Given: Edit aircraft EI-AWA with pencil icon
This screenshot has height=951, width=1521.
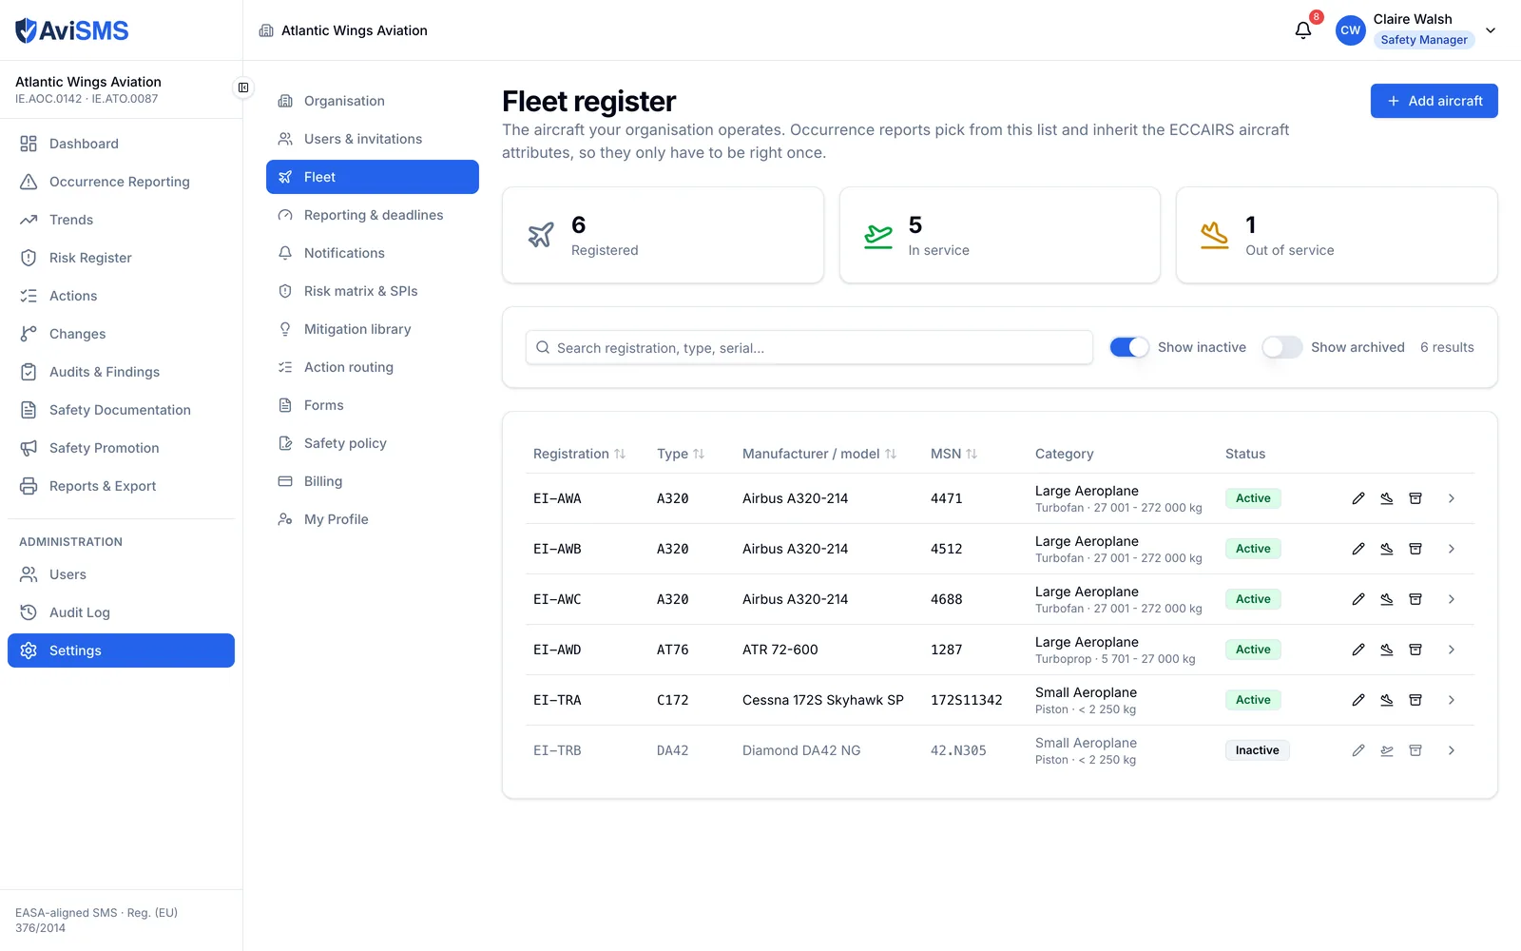Looking at the screenshot, I should point(1358,498).
